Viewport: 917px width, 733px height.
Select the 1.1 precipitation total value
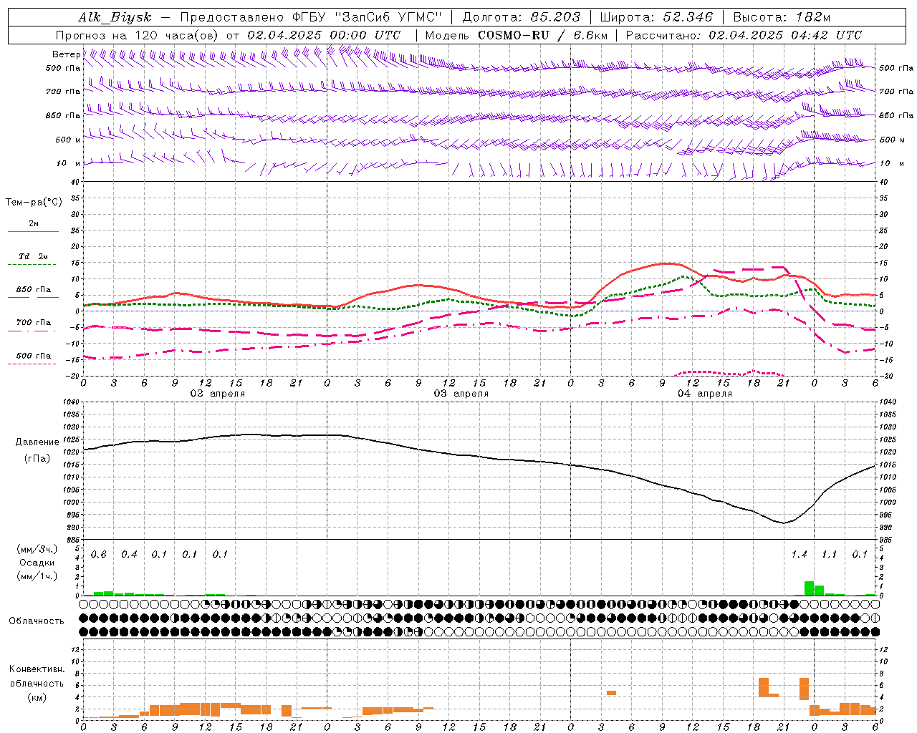pyautogui.click(x=829, y=555)
